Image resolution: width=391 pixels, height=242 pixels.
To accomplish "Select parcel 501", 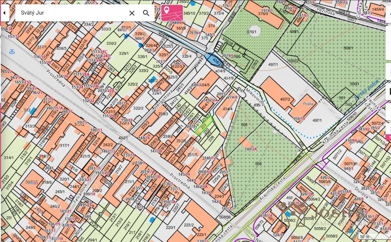I will pyautogui.click(x=342, y=98).
